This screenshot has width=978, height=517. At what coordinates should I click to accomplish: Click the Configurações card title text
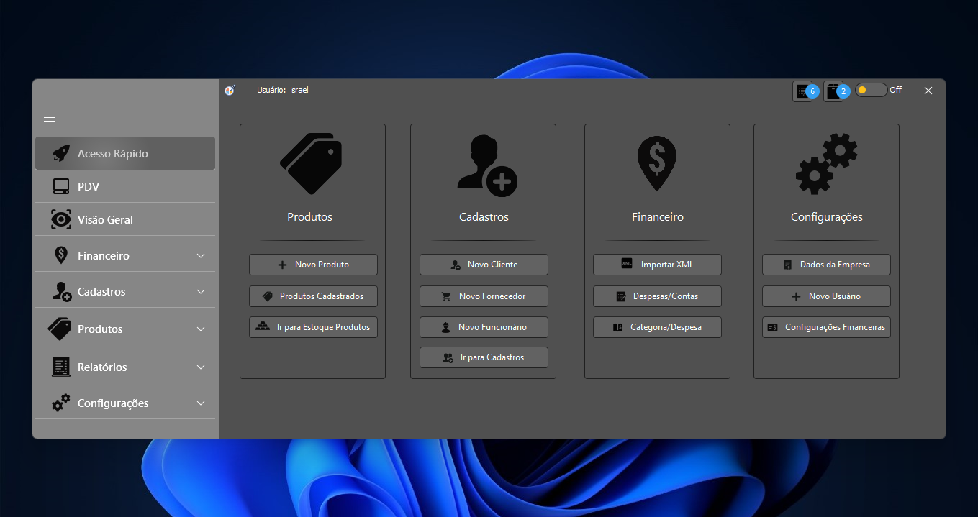(x=827, y=217)
